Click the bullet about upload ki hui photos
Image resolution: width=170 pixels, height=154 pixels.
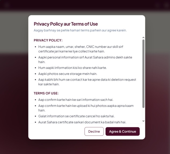point(86,108)
